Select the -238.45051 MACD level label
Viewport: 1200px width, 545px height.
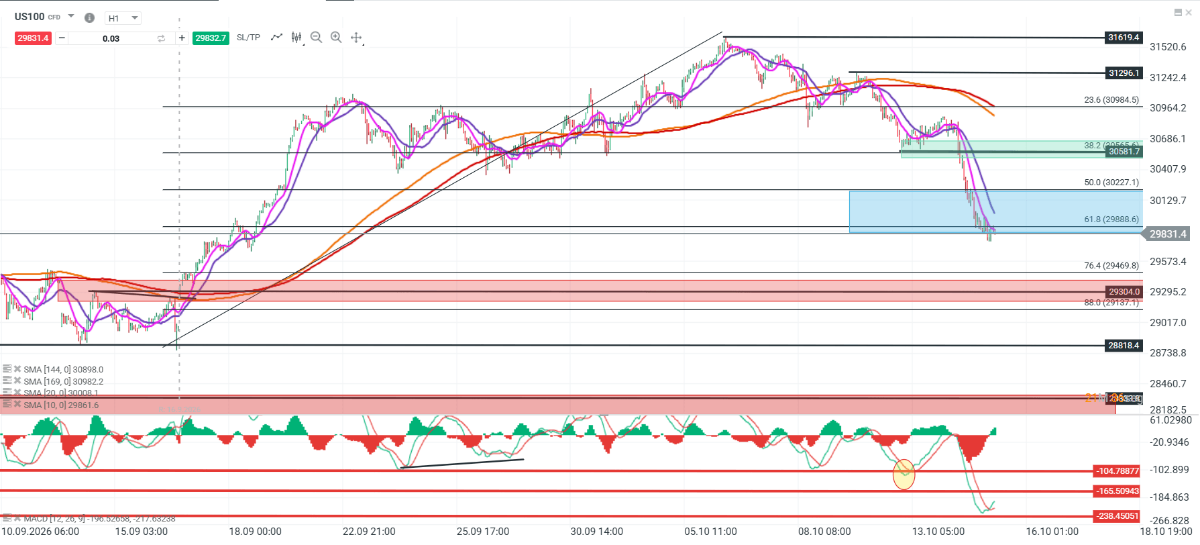pos(1117,516)
